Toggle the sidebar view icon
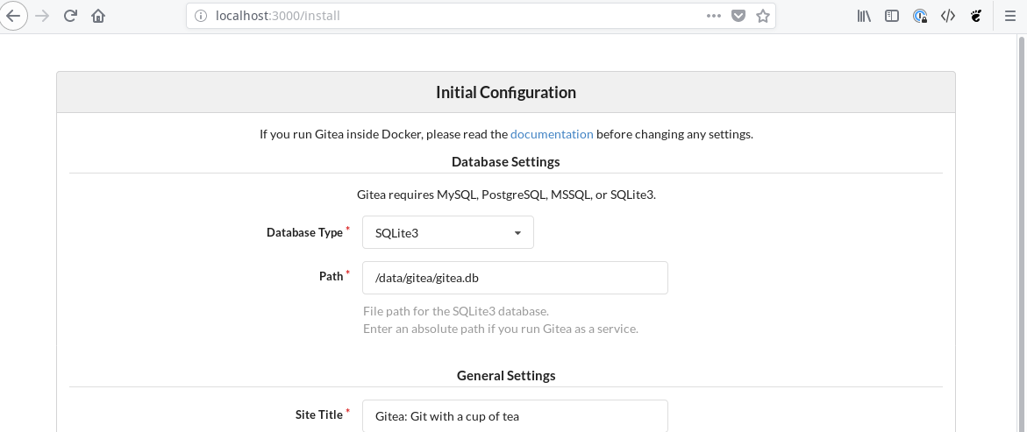The width and height of the screenshot is (1027, 432). click(x=891, y=17)
